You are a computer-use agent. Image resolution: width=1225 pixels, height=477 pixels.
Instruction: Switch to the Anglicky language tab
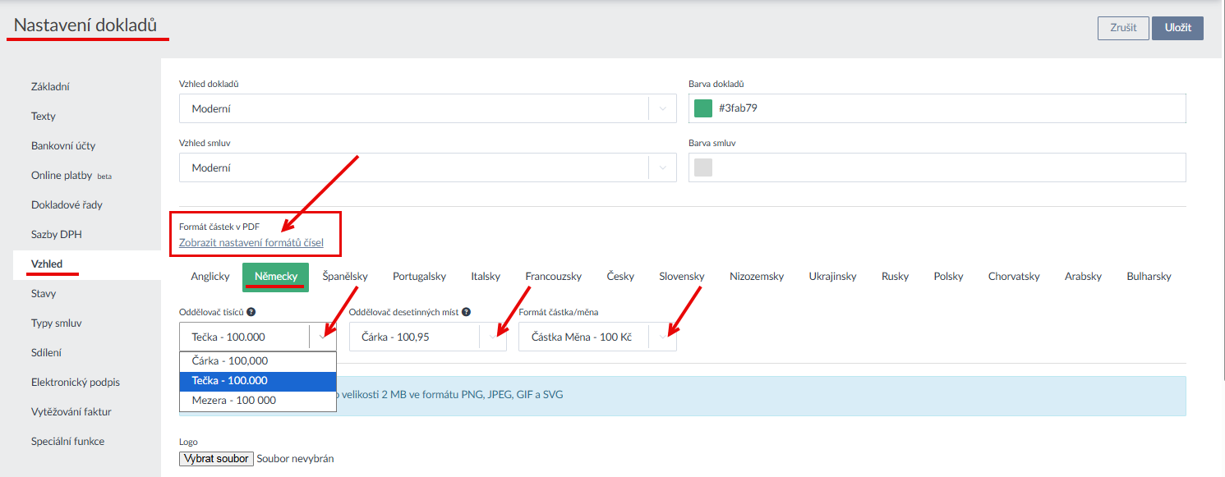(210, 277)
